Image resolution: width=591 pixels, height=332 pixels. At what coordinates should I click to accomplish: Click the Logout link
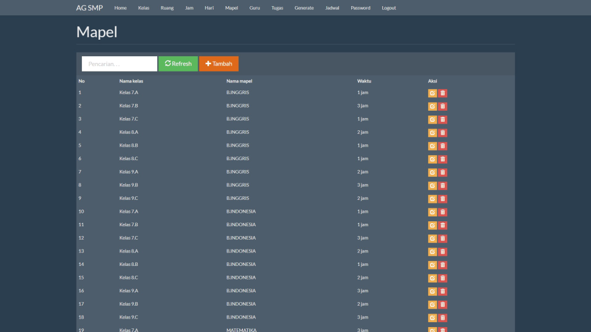pyautogui.click(x=388, y=8)
